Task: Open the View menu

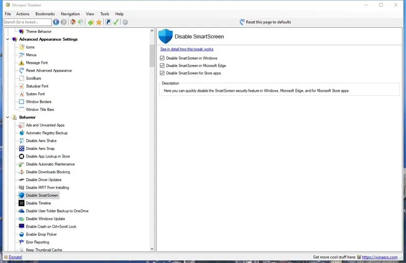Action: coord(90,14)
